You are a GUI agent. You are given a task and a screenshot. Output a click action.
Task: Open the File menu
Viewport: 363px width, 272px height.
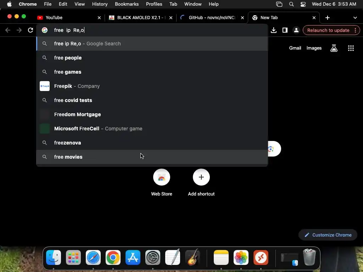(48, 4)
